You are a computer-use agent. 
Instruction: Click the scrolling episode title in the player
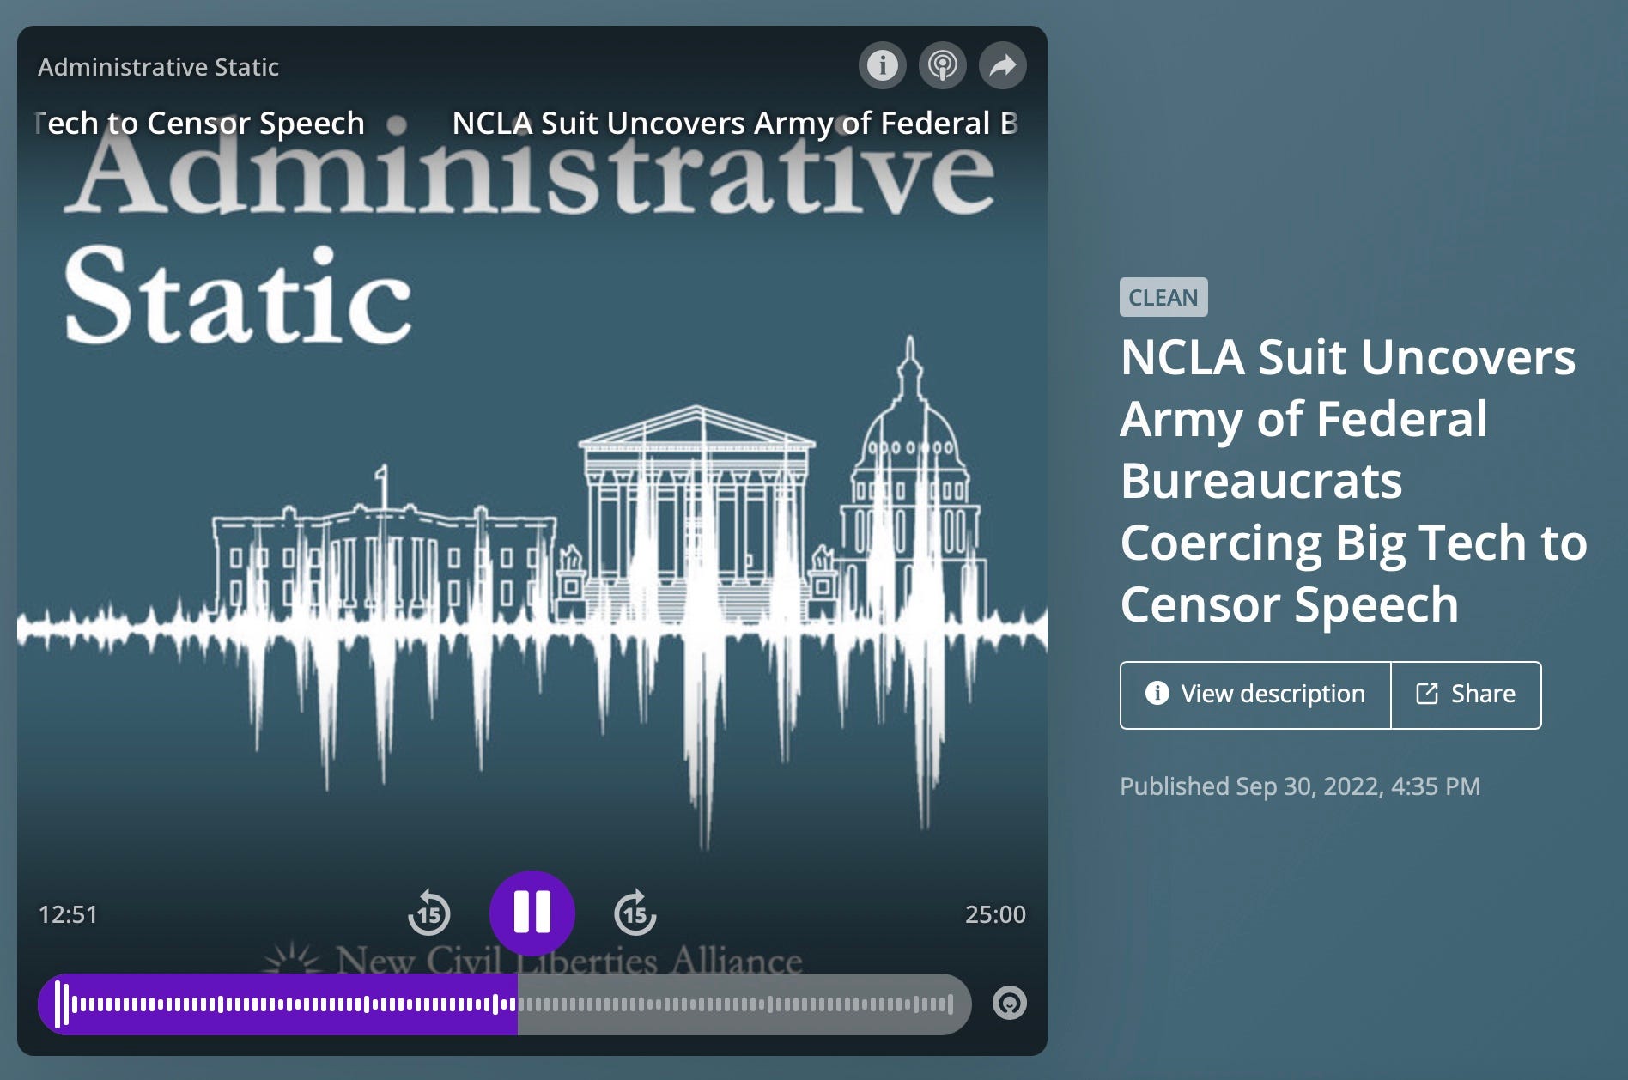[525, 124]
